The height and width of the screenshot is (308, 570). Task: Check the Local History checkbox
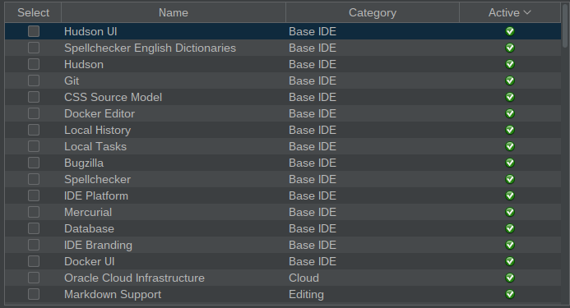[34, 130]
